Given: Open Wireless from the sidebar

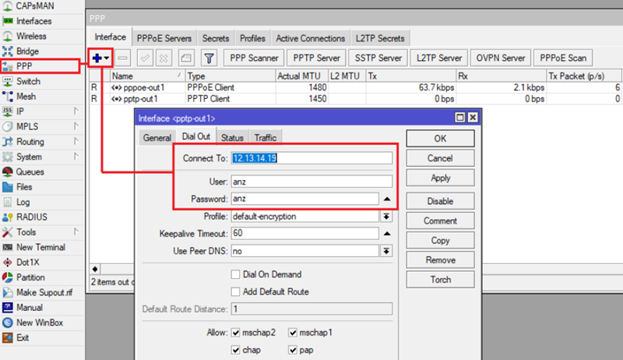Looking at the screenshot, I should 31,36.
